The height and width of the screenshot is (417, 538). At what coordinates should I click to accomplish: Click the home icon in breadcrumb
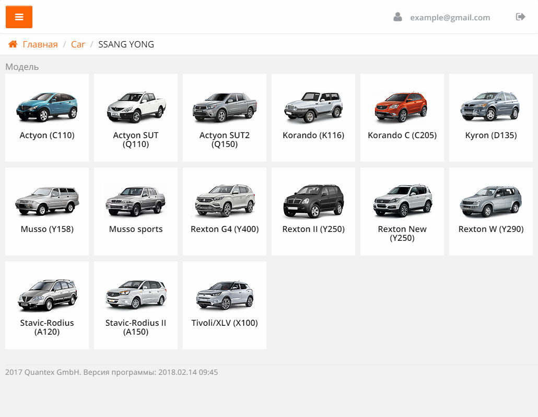click(x=13, y=44)
